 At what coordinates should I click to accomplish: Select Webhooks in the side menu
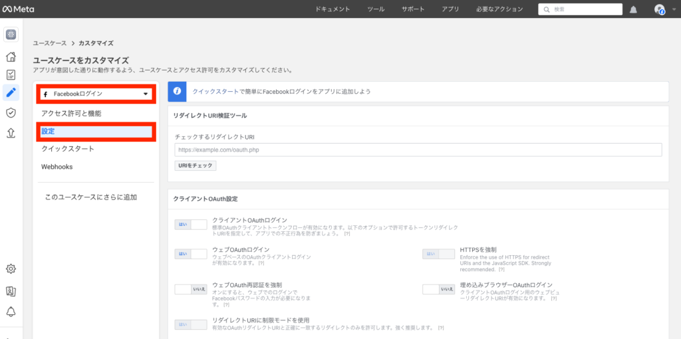click(57, 167)
